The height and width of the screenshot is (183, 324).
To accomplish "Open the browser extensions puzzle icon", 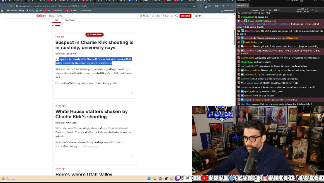I will [x=210, y=6].
